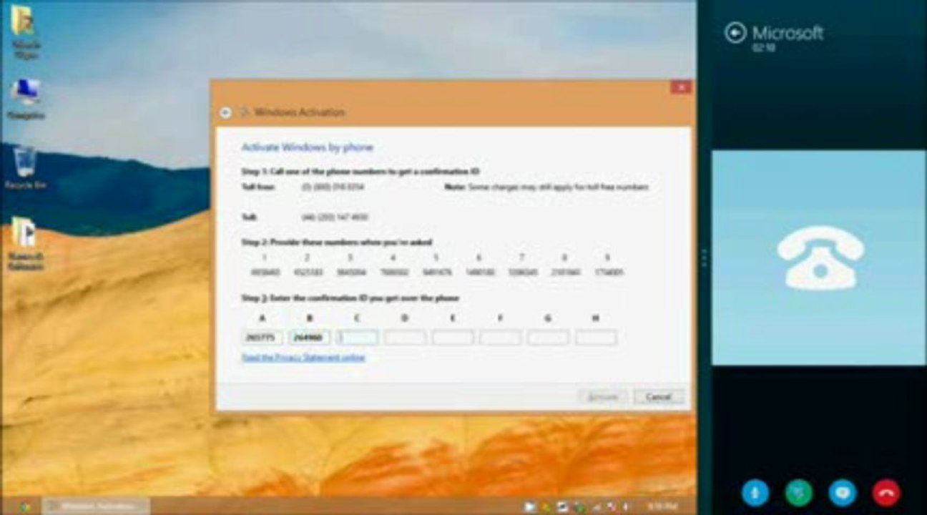Viewport: 927px width, 515px height.
Task: Cancel the phone activation dialog
Action: point(658,396)
